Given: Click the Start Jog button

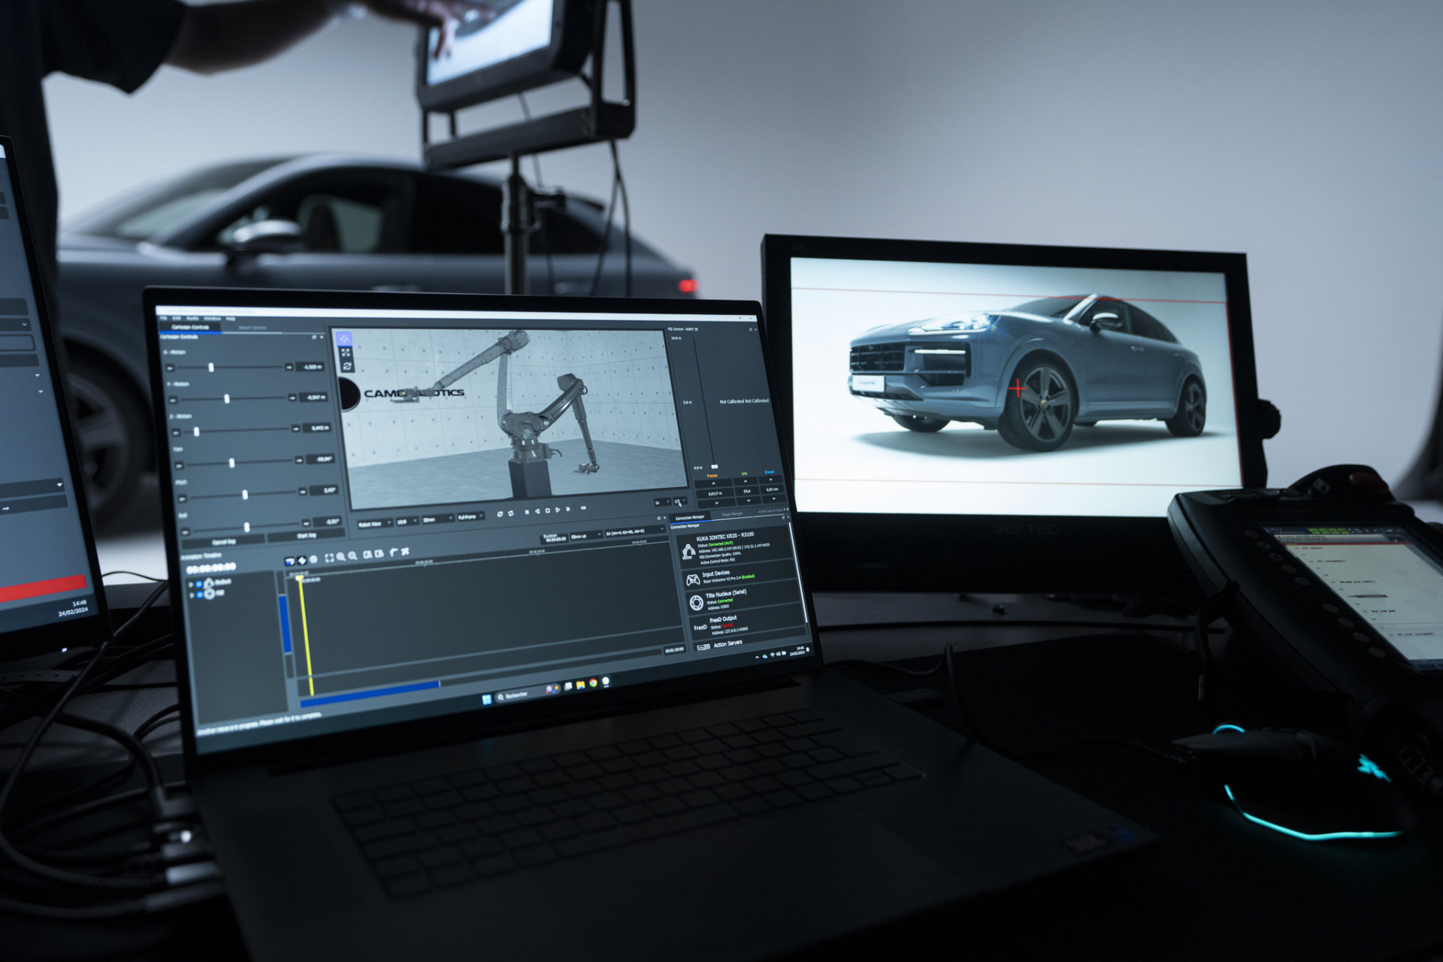Looking at the screenshot, I should [x=307, y=536].
